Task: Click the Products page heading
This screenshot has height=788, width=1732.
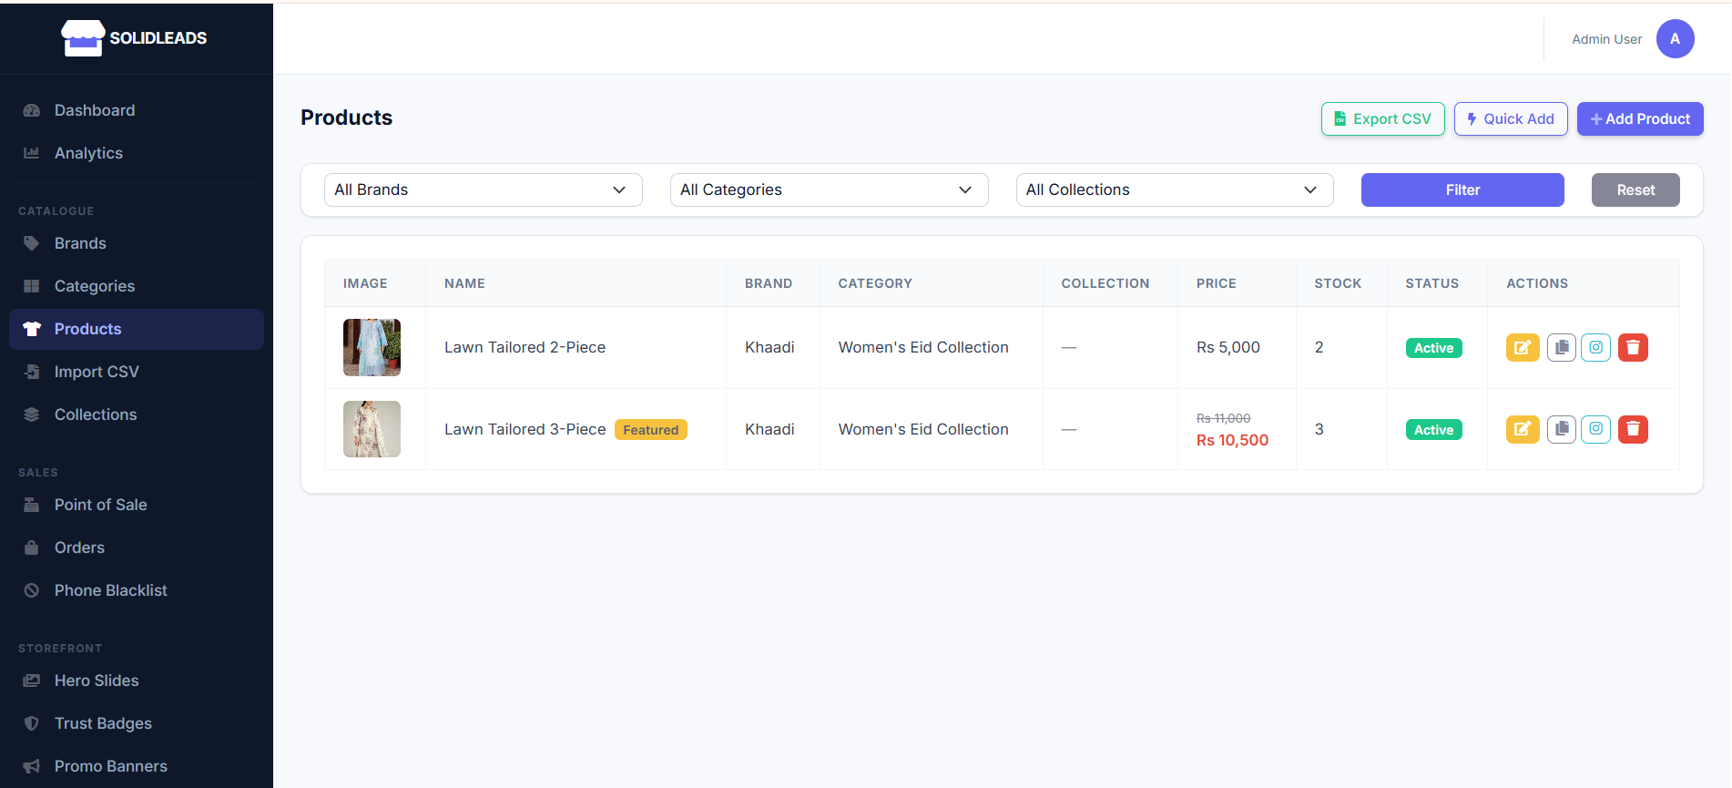Action: pyautogui.click(x=346, y=118)
